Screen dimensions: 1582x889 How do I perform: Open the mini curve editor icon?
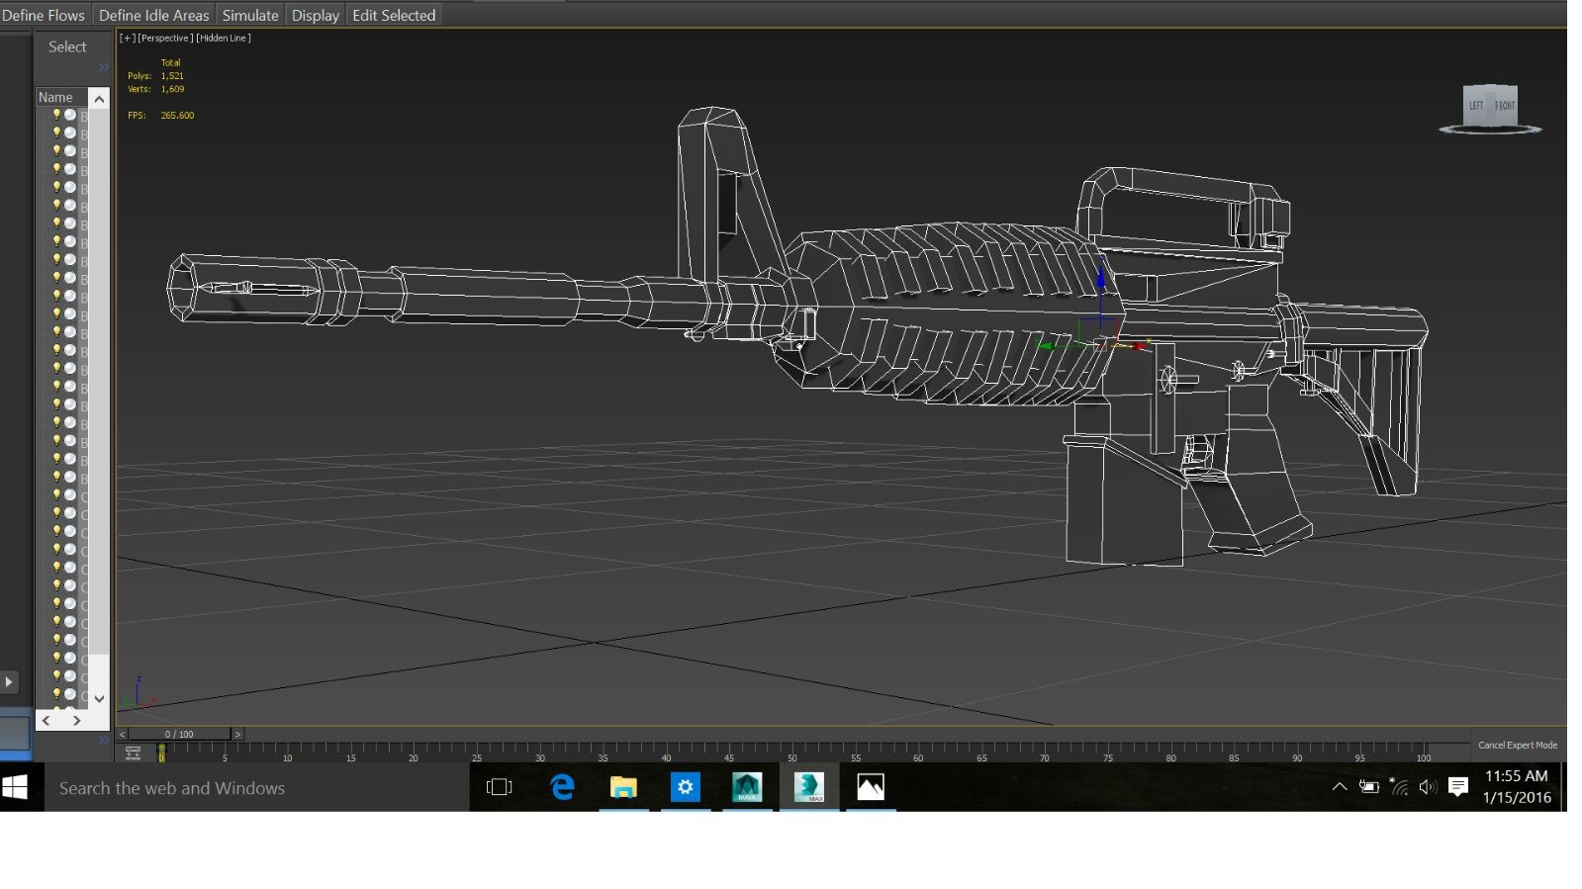(134, 754)
